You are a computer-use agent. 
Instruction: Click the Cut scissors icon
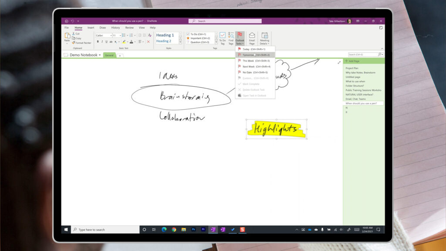pos(74,34)
